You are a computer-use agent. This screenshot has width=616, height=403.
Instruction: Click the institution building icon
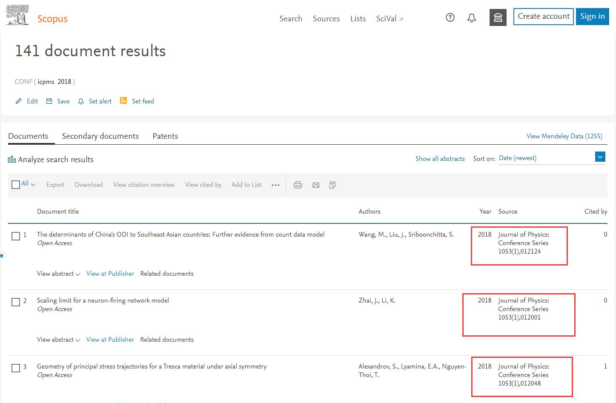click(x=498, y=17)
